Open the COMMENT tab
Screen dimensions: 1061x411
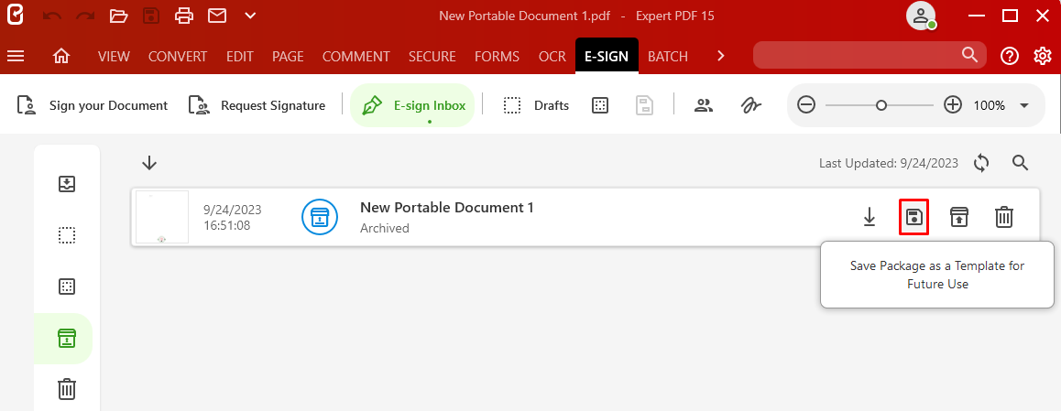(x=355, y=57)
